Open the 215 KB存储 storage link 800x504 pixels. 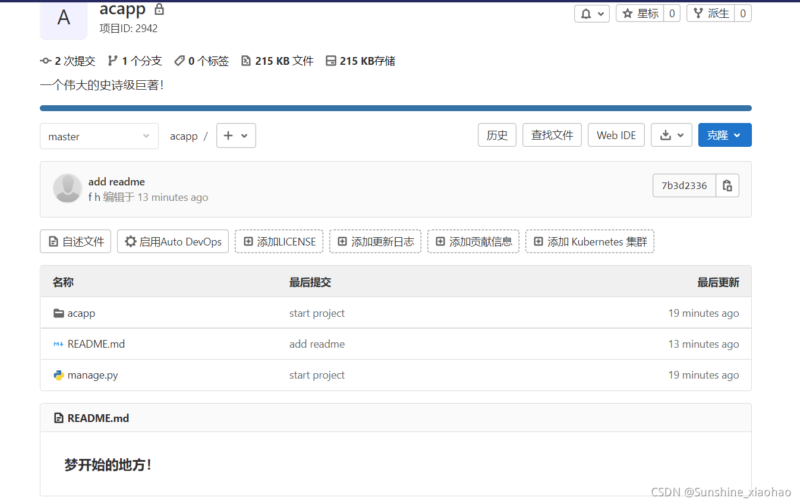click(360, 61)
